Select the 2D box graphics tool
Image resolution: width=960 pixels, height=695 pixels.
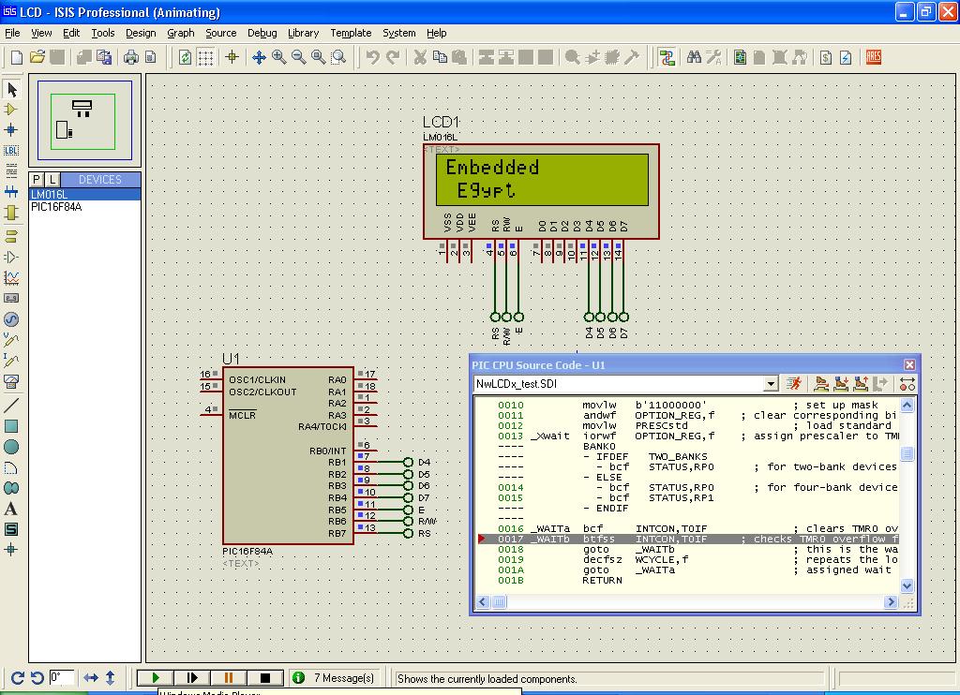[11, 426]
